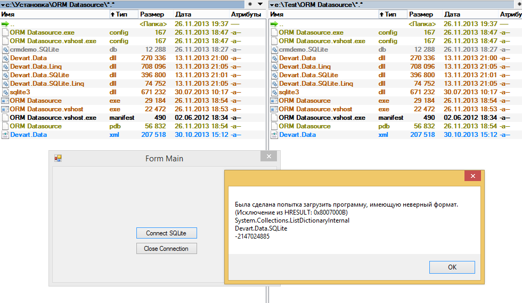Click the Devart.Data xml icon in right panel
Viewport: 522px width, 303px height.
pyautogui.click(x=274, y=135)
